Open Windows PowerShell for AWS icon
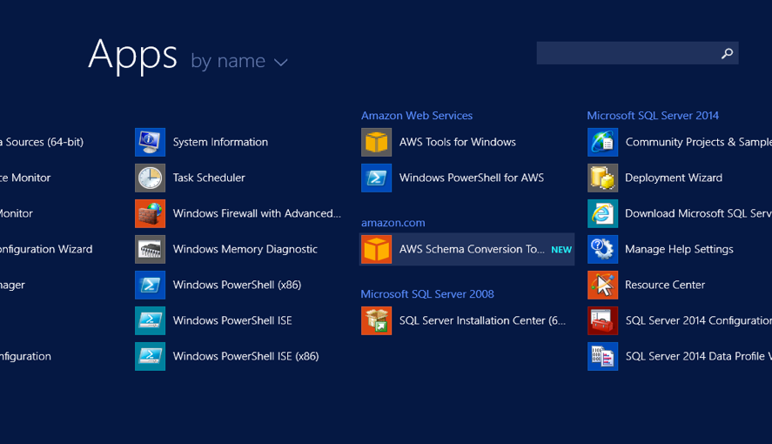This screenshot has width=772, height=444. pyautogui.click(x=377, y=178)
